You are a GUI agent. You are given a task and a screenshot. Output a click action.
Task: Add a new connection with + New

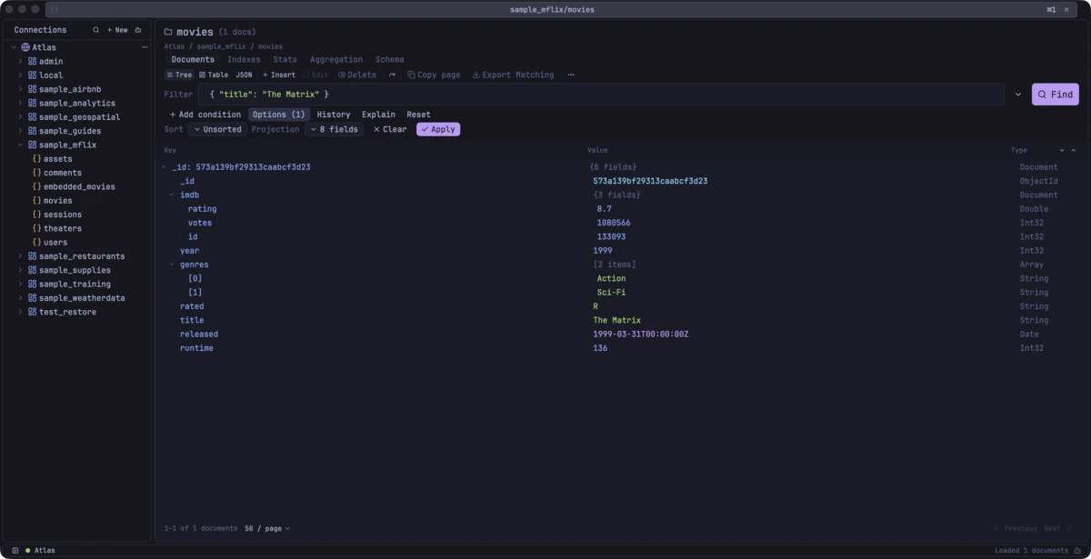(x=117, y=30)
